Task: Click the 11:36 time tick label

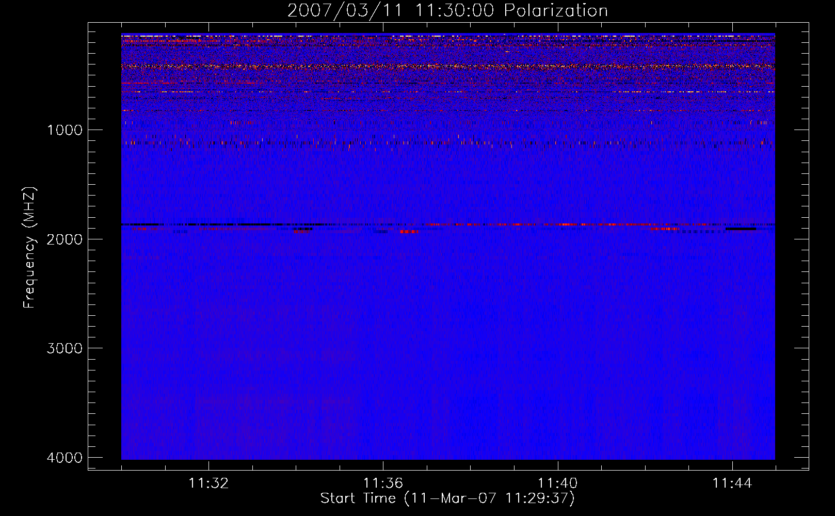Action: 383,483
